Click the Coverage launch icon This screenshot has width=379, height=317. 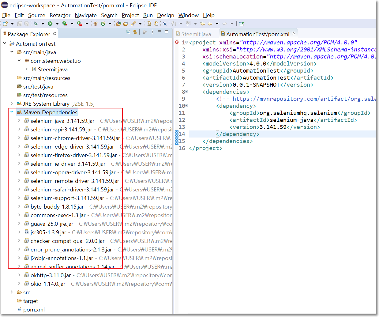click(x=65, y=24)
